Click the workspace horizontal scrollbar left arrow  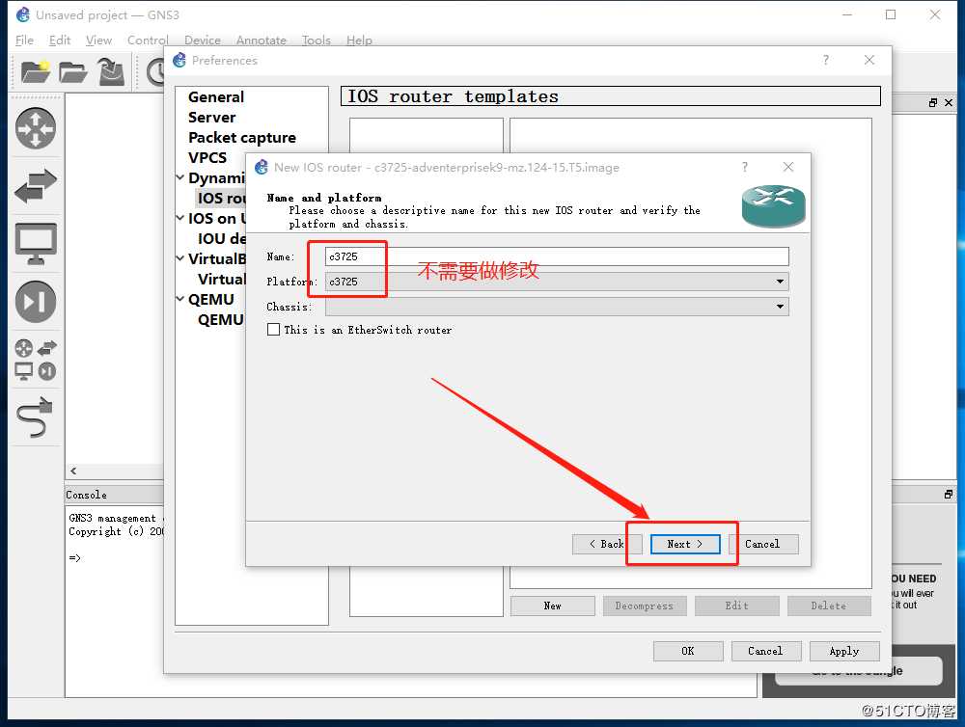[73, 471]
